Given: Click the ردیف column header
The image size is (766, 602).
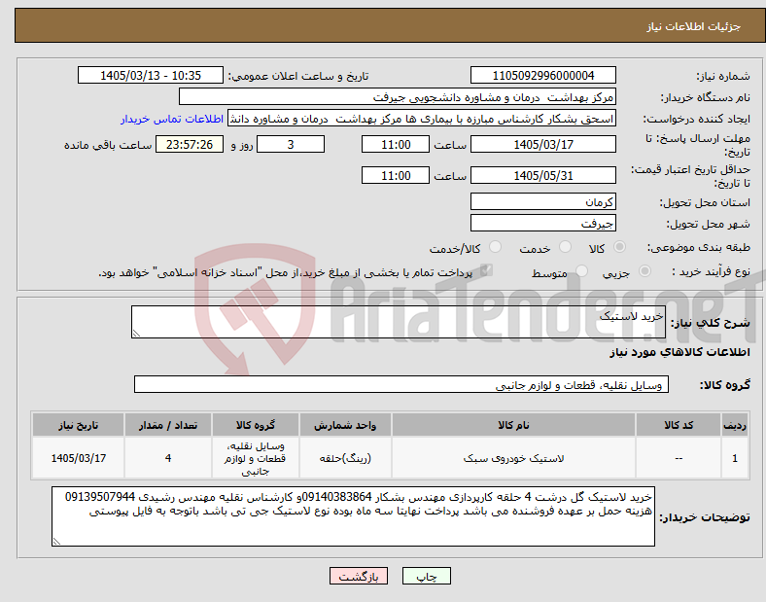Looking at the screenshot, I should 735,425.
